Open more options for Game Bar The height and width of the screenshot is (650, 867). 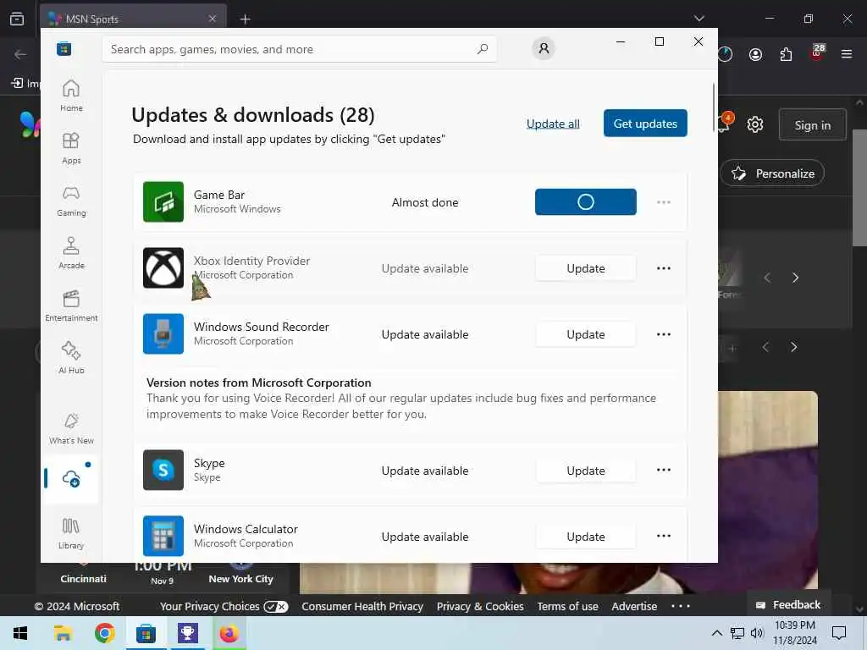click(664, 202)
